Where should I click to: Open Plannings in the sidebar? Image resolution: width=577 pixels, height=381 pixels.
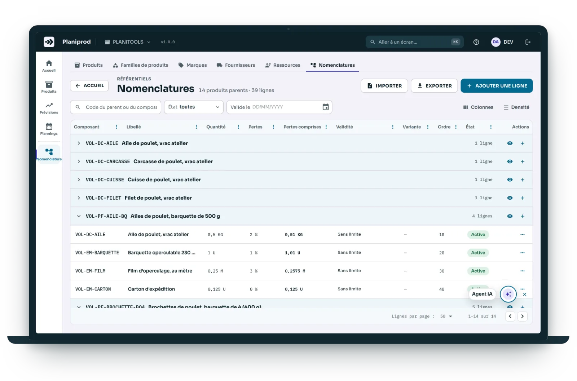pyautogui.click(x=49, y=129)
